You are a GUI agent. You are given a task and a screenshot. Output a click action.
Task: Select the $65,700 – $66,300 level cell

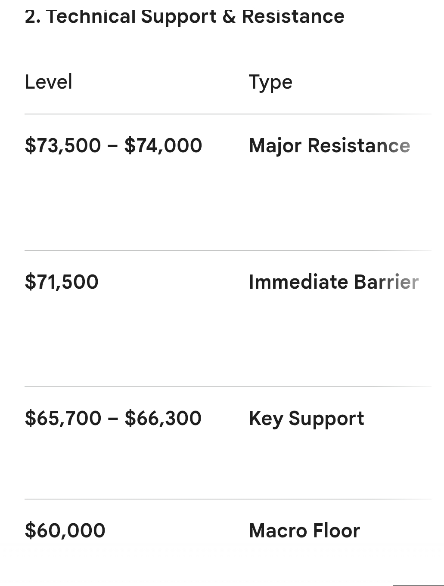[113, 418]
